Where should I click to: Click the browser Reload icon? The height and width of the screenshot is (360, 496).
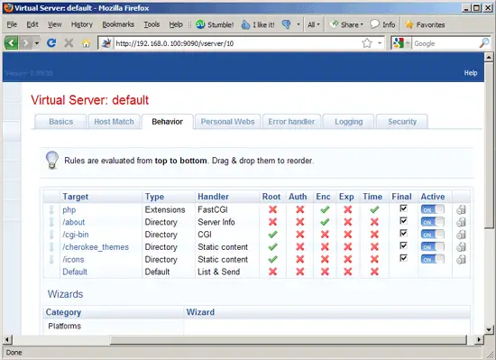51,42
